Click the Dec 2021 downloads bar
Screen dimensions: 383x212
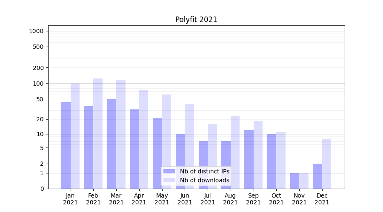pos(326,164)
